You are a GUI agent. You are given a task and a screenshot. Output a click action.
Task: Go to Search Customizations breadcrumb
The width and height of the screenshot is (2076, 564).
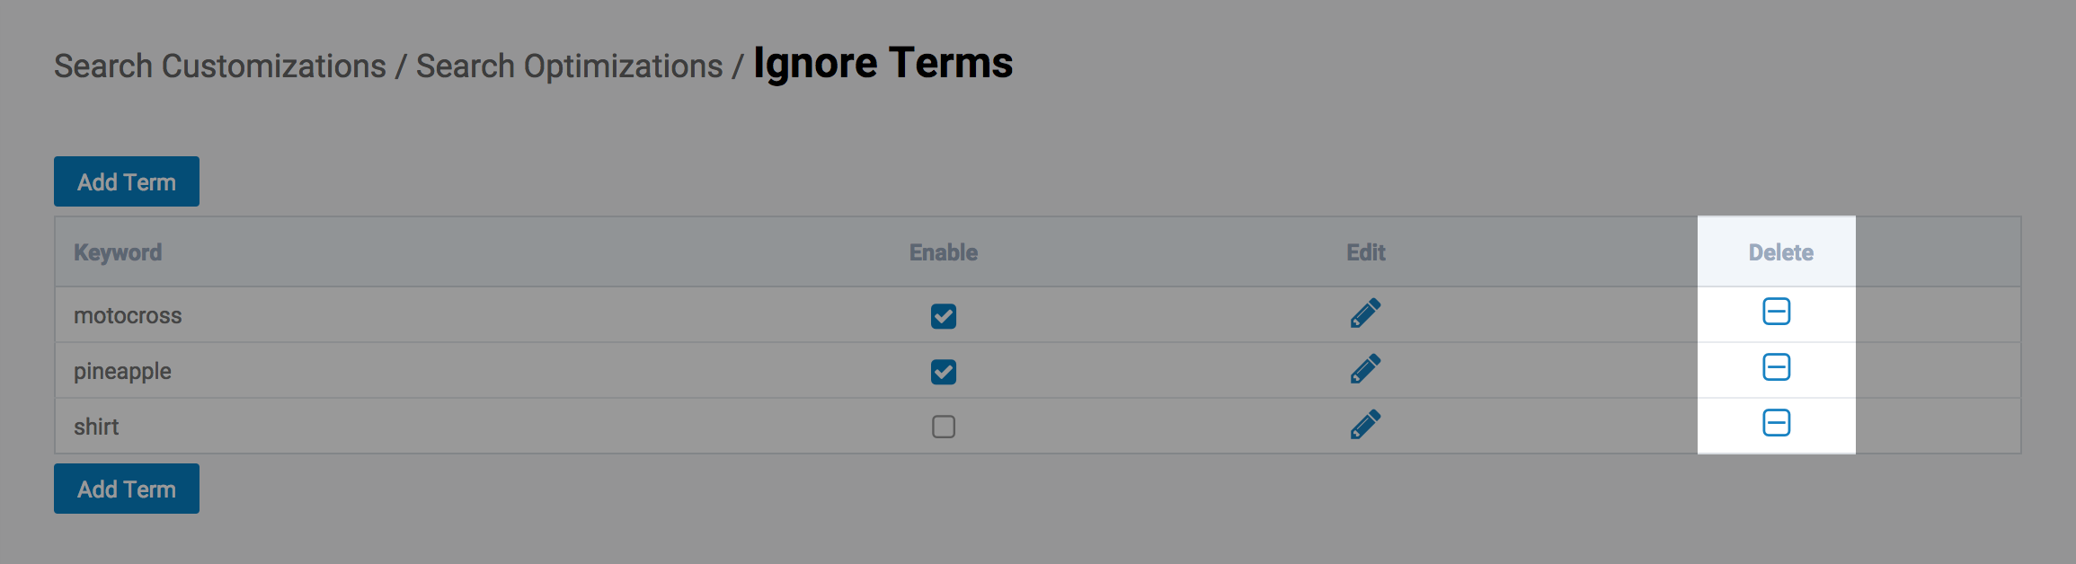tap(220, 66)
